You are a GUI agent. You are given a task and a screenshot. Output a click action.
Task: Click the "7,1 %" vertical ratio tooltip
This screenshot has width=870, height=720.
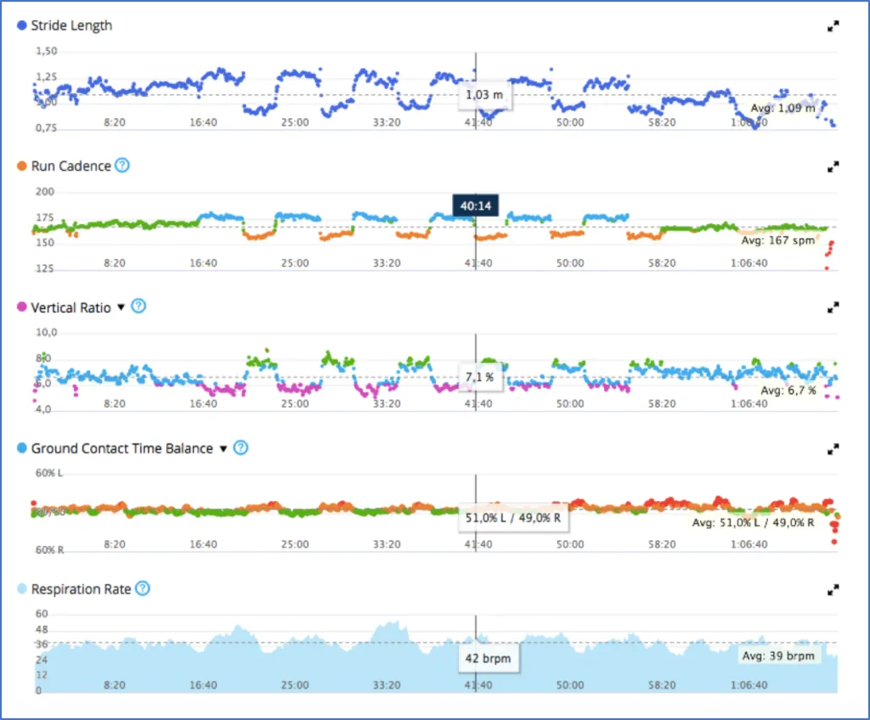pyautogui.click(x=480, y=377)
